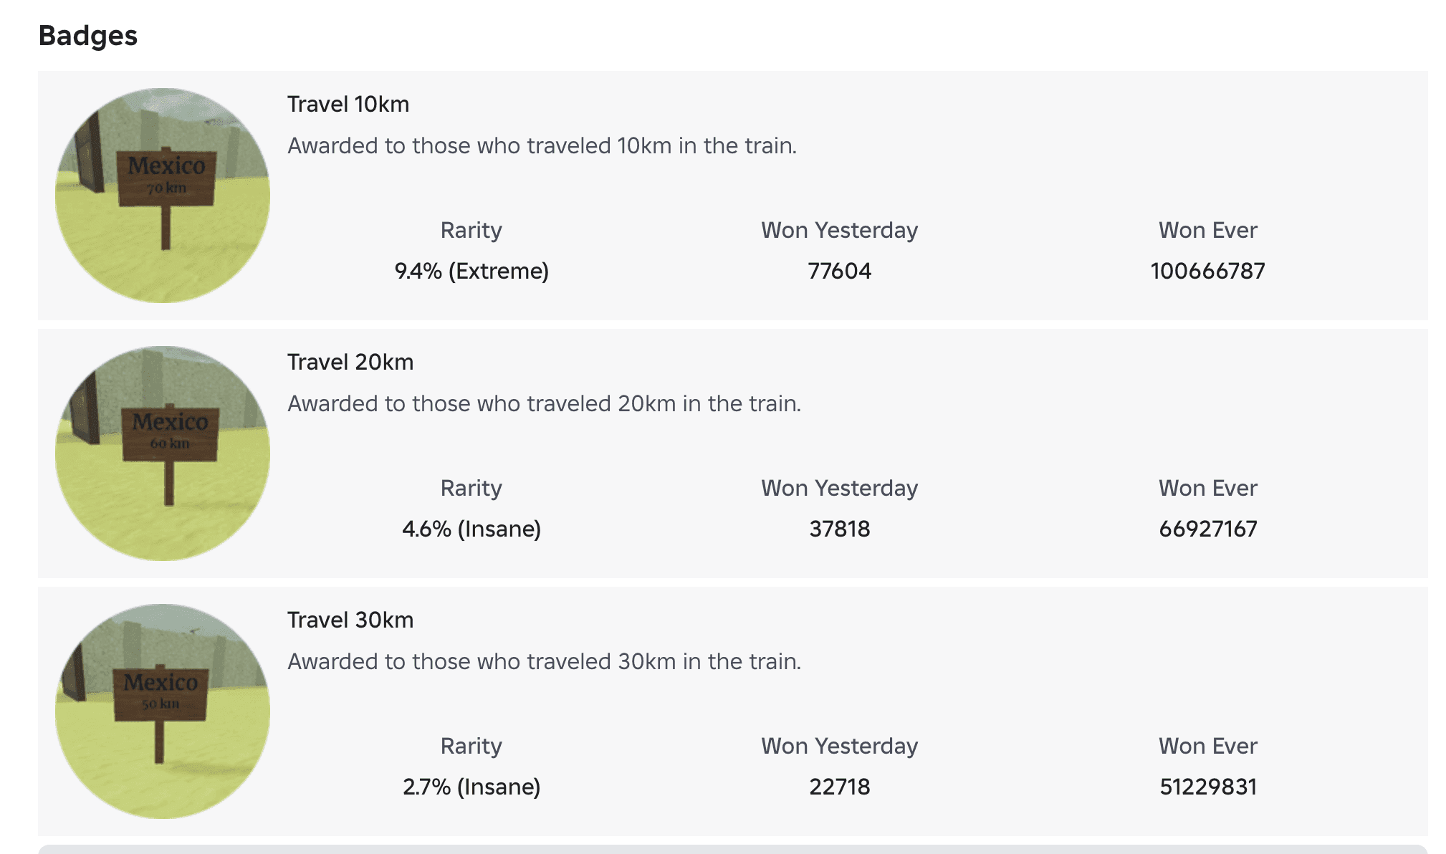This screenshot has width=1446, height=854.
Task: Click the Travel 20km badge image
Action: point(163,453)
